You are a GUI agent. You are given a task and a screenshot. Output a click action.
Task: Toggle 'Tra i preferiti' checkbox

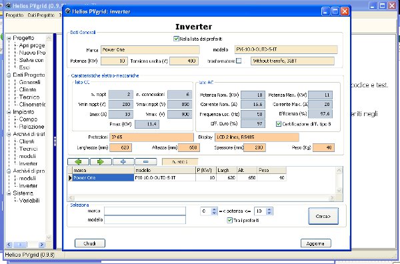(x=229, y=220)
